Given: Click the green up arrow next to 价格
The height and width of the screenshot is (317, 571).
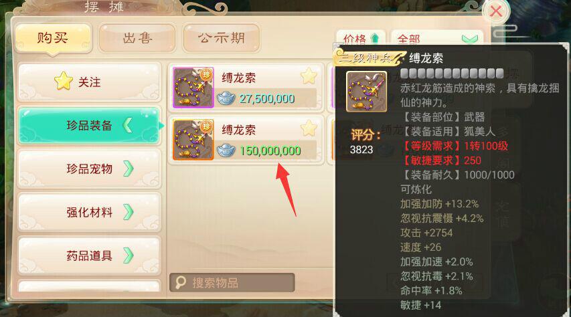Looking at the screenshot, I should [x=374, y=38].
